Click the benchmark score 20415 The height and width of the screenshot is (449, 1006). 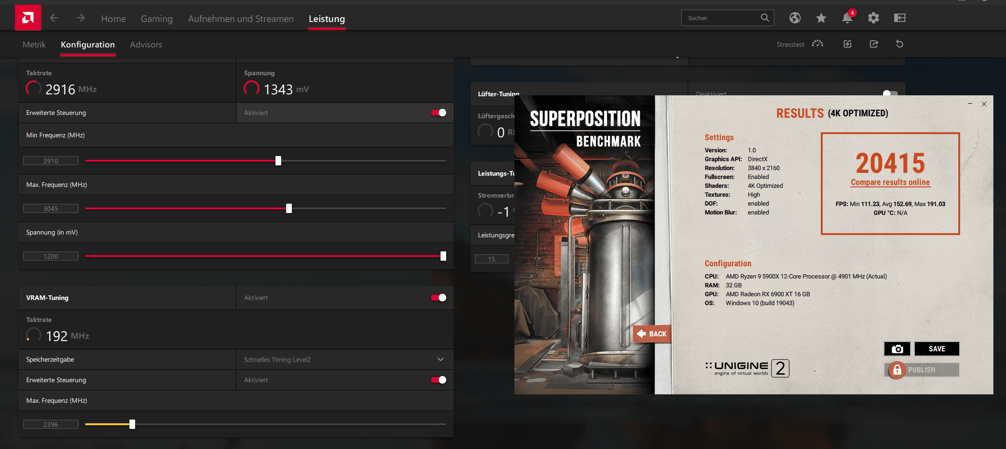click(x=890, y=163)
